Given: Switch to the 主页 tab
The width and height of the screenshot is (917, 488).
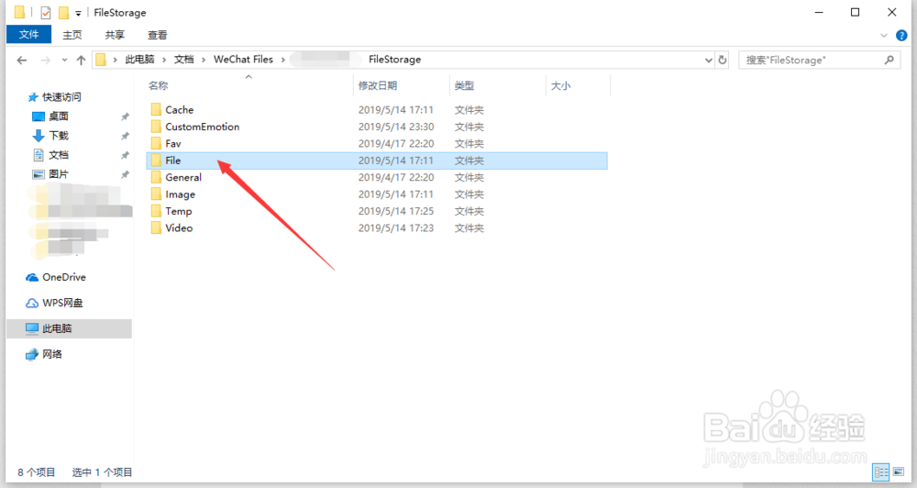Looking at the screenshot, I should (72, 35).
